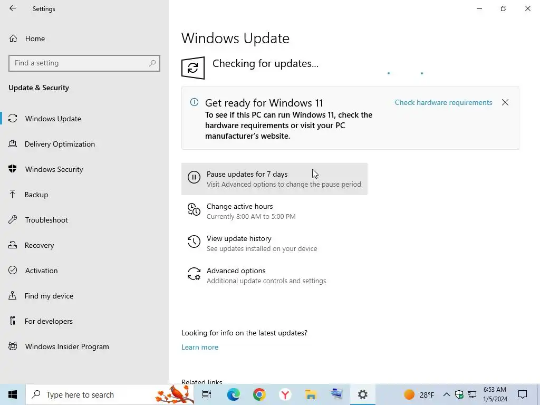
Task: Launch Google Chrome from taskbar
Action: [259, 394]
